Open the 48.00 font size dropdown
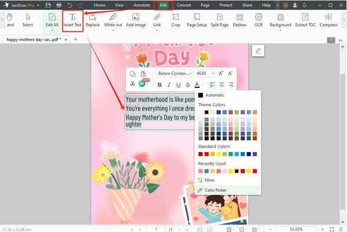347x232 pixels. [x=204, y=73]
